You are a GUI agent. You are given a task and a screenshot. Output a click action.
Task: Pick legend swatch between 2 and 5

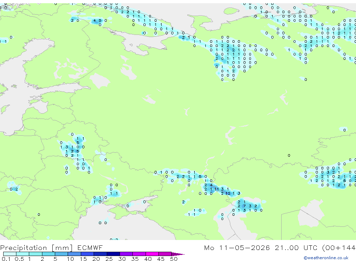point(48,254)
